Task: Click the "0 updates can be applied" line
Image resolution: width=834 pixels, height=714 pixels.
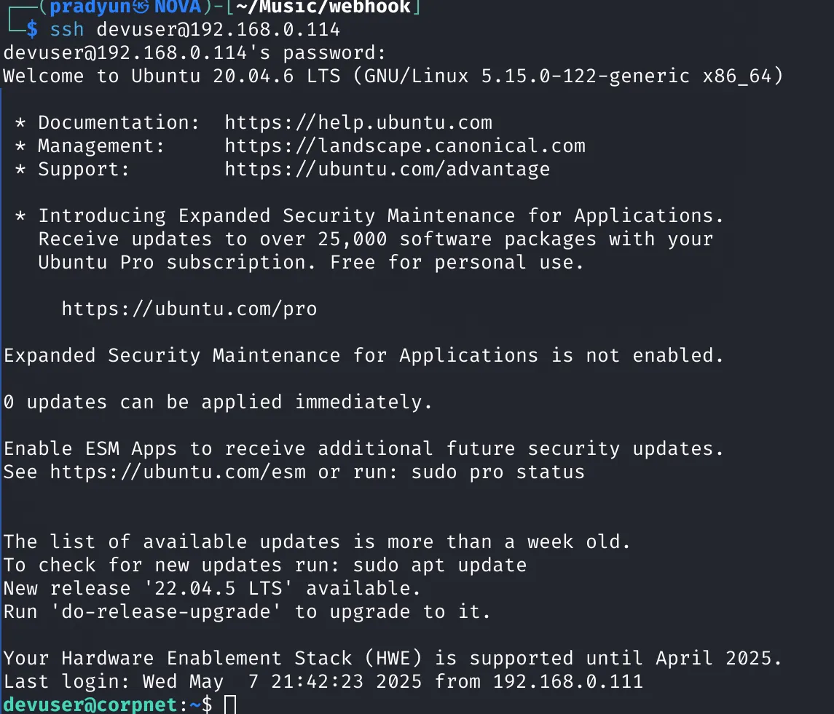Action: 218,402
